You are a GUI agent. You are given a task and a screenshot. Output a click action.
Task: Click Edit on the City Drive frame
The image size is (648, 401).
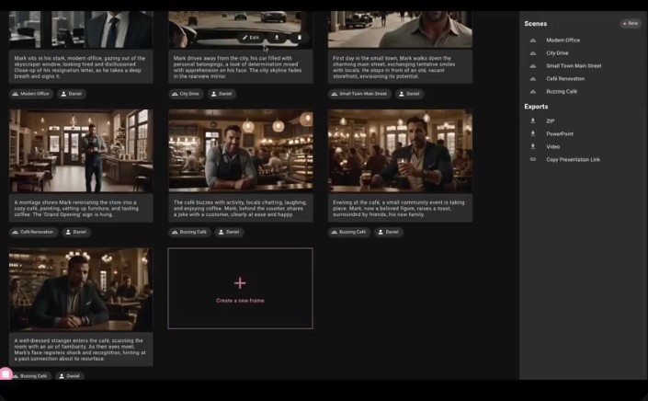click(x=250, y=38)
